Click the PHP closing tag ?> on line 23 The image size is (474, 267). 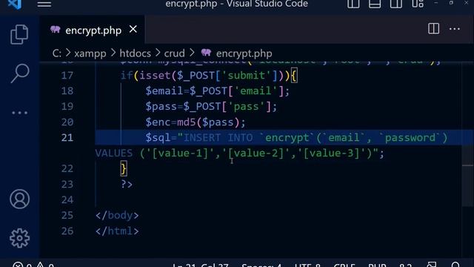click(x=127, y=185)
